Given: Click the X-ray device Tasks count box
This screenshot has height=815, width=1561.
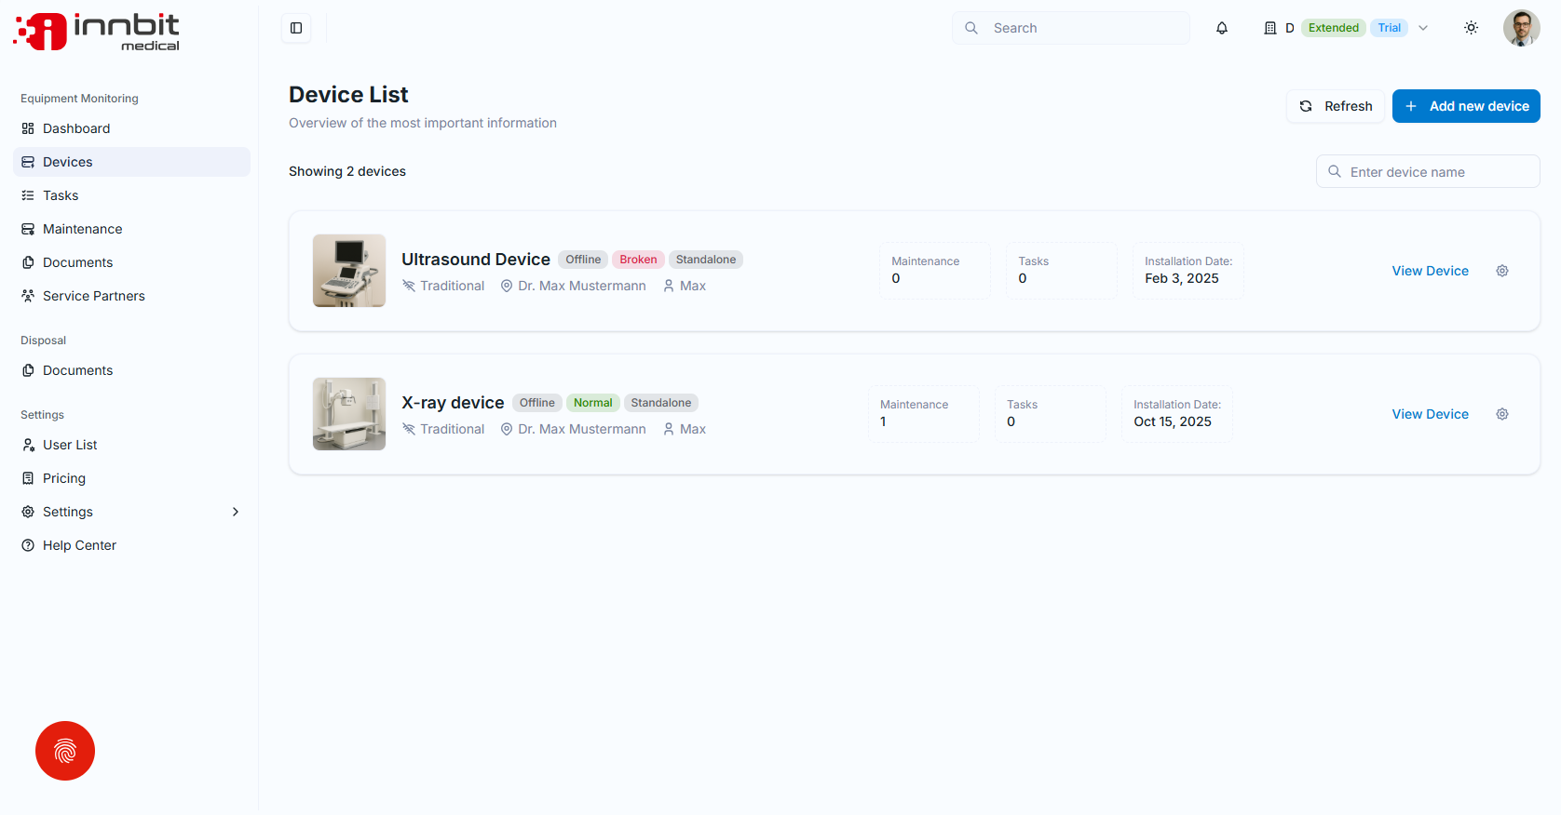Looking at the screenshot, I should coord(1051,414).
